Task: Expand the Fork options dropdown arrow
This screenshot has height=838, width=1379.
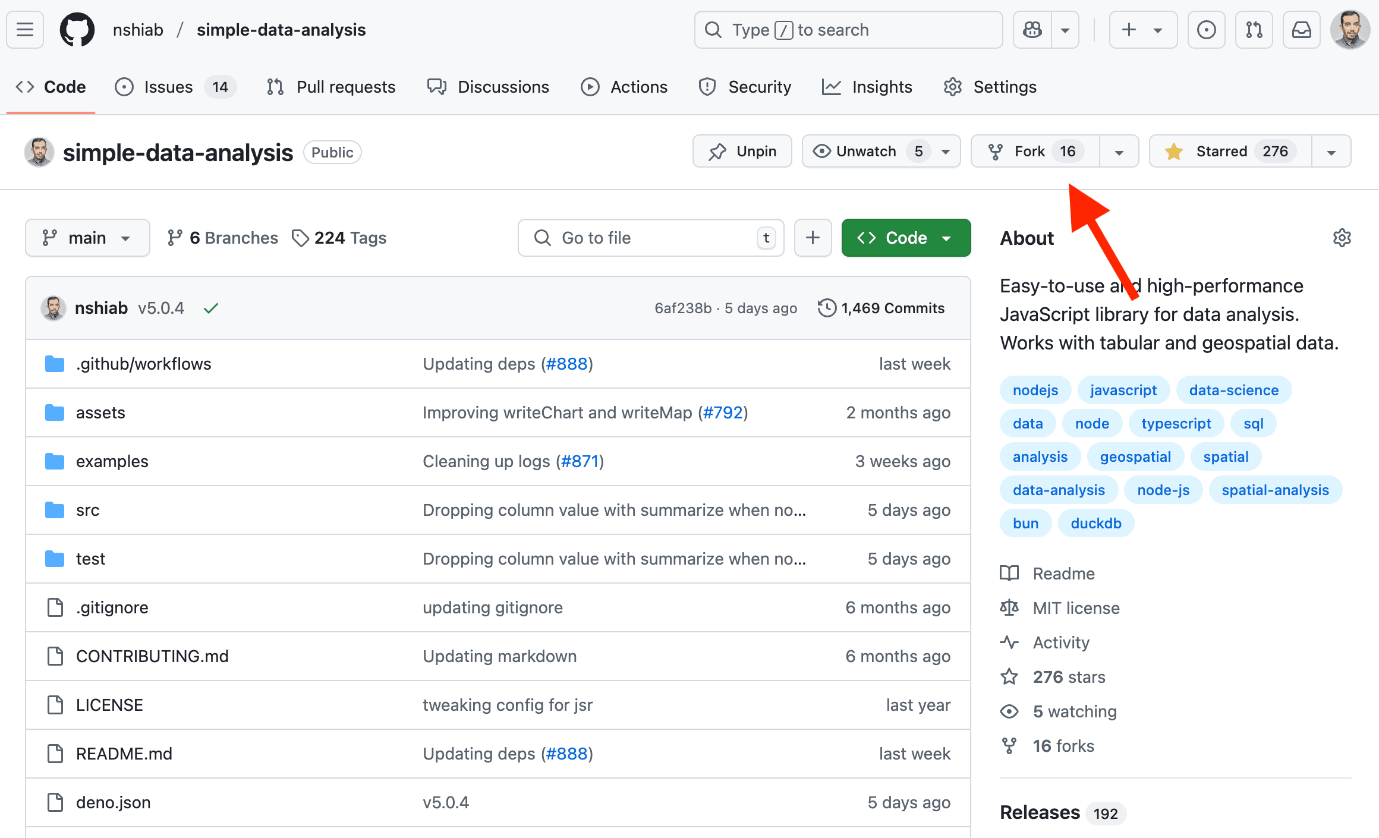Action: [1119, 152]
